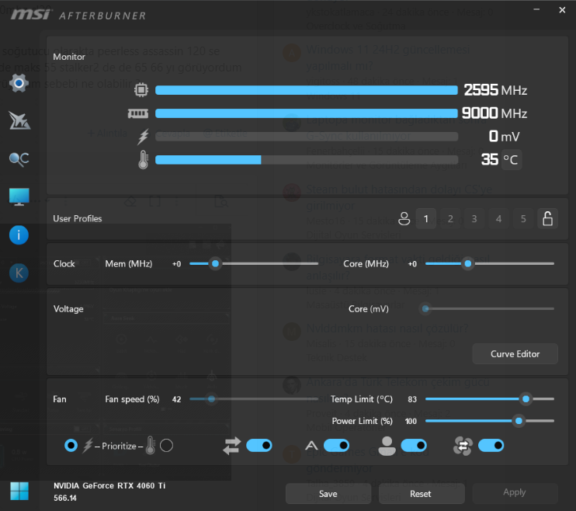
Task: Click the Apply button
Action: pyautogui.click(x=515, y=492)
